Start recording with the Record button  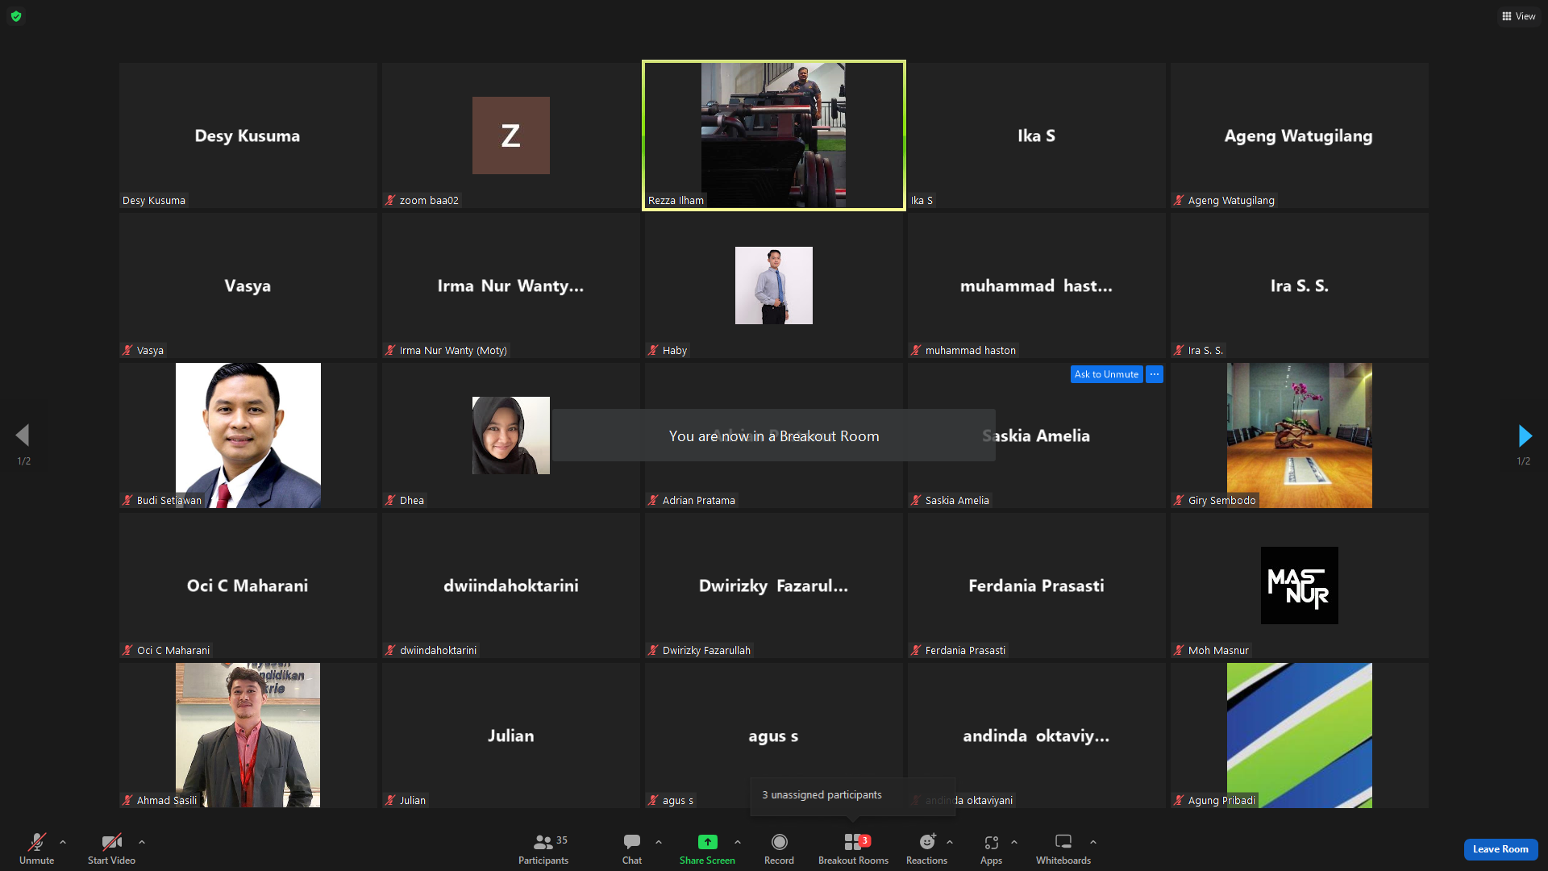coord(779,848)
